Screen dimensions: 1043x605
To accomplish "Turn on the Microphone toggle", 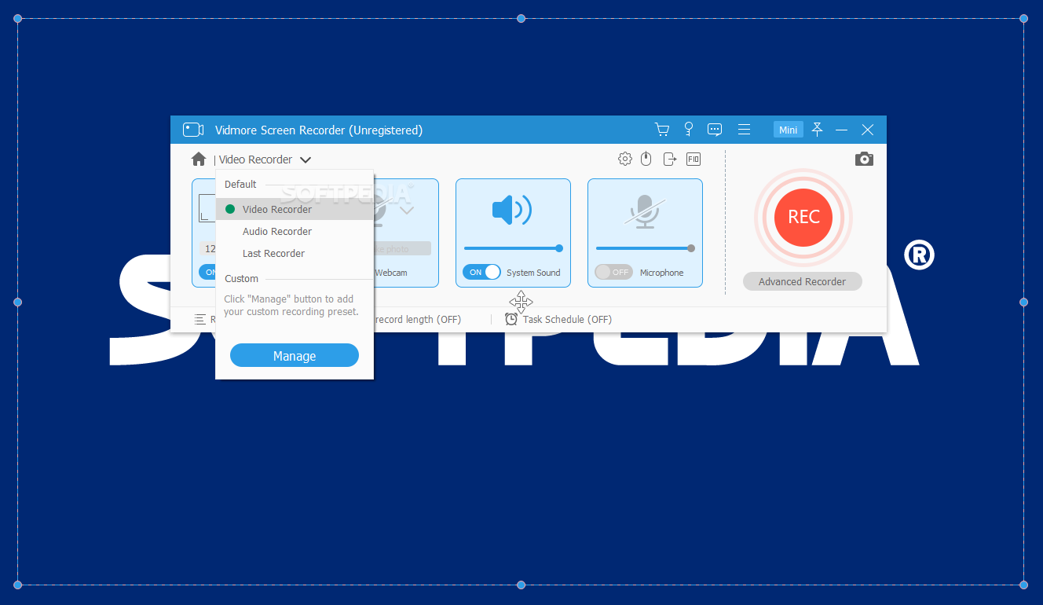I will coord(613,272).
